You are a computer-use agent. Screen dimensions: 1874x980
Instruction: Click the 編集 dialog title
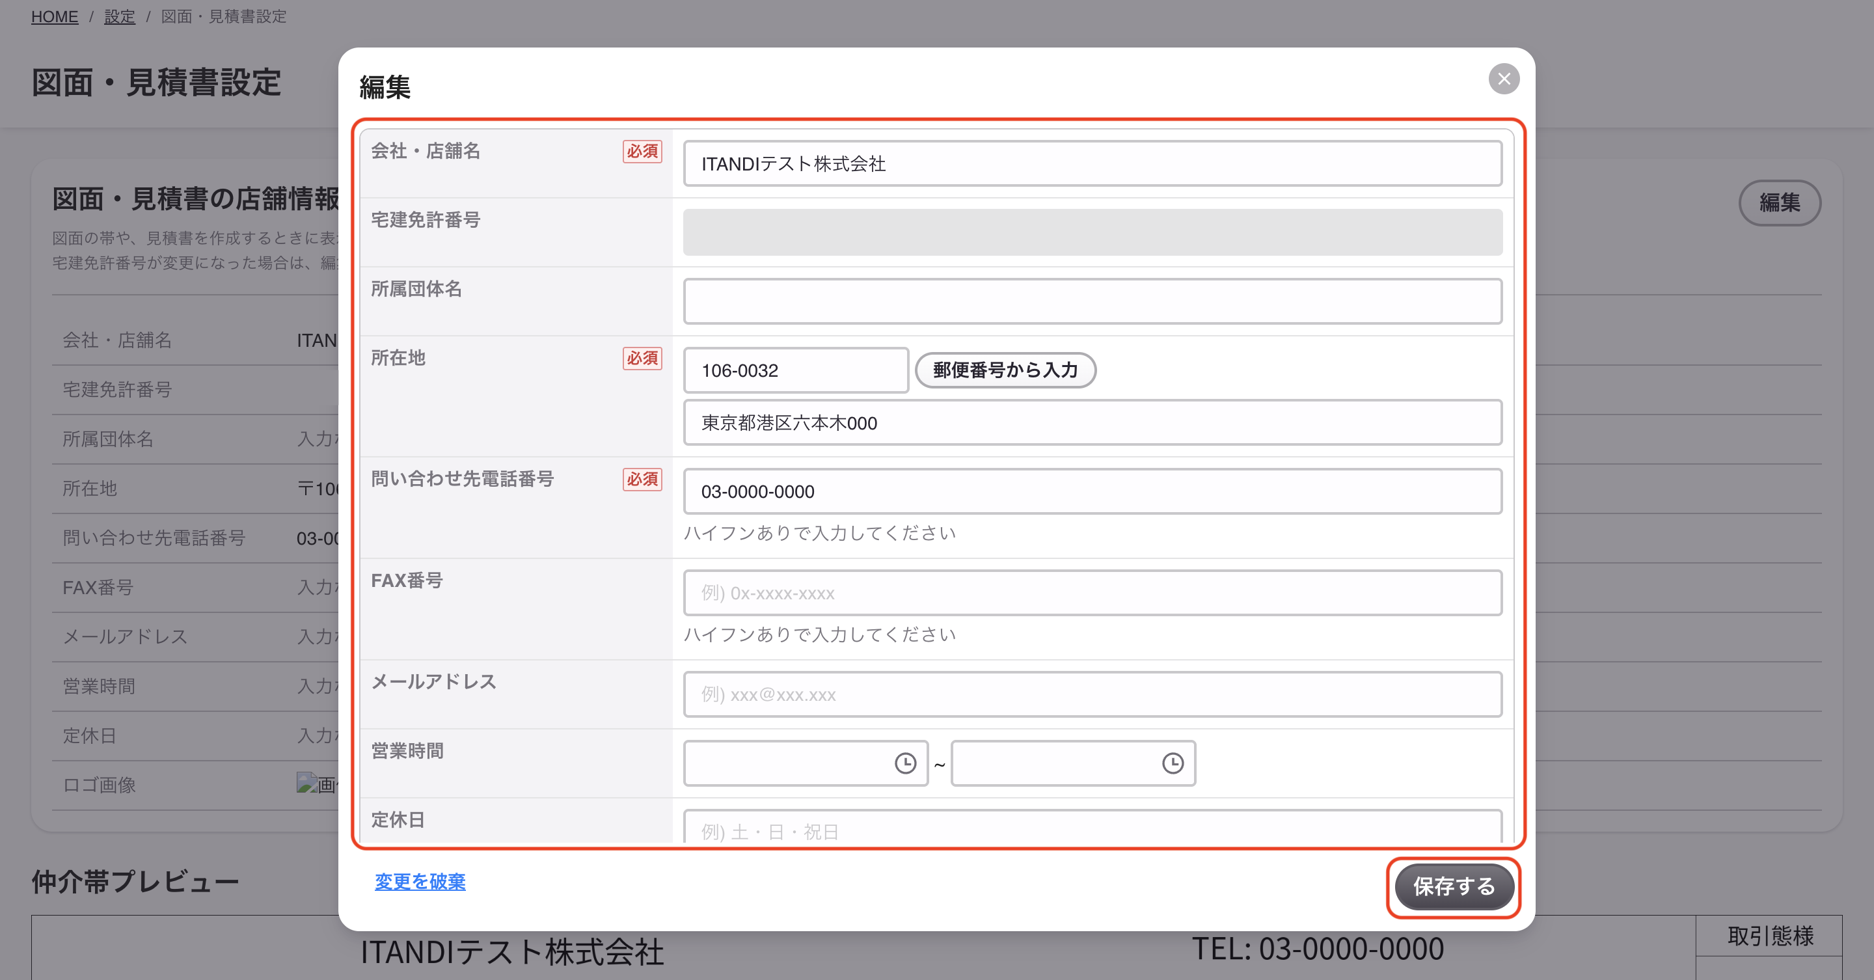(x=385, y=87)
